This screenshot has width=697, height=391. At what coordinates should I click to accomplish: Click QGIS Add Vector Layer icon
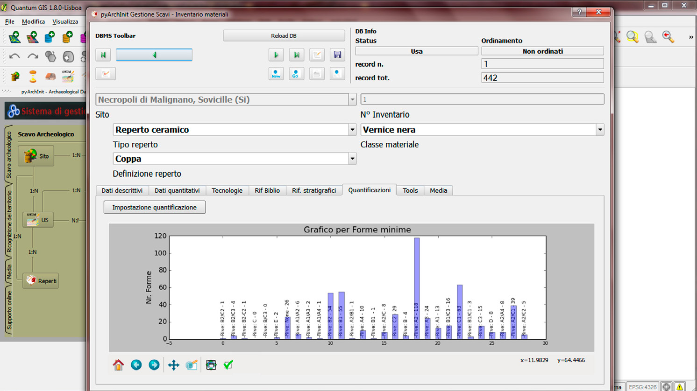pos(14,37)
